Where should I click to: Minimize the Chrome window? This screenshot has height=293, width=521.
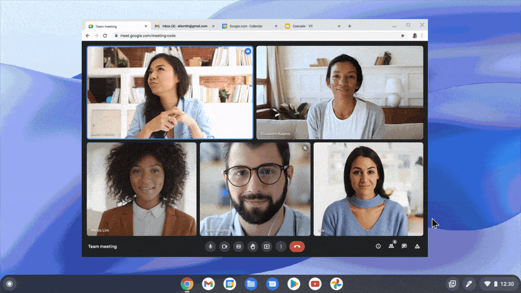[394, 25]
